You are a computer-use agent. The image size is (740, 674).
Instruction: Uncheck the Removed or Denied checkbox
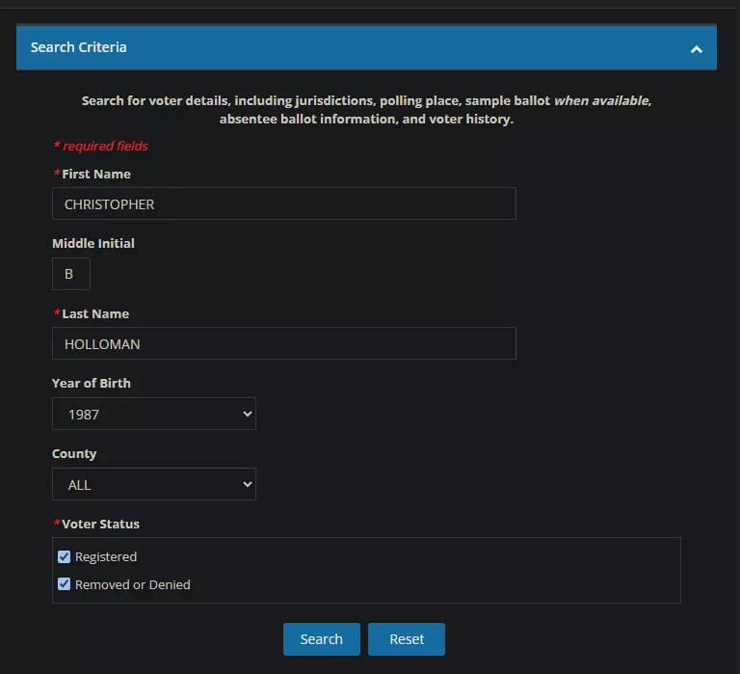click(65, 584)
